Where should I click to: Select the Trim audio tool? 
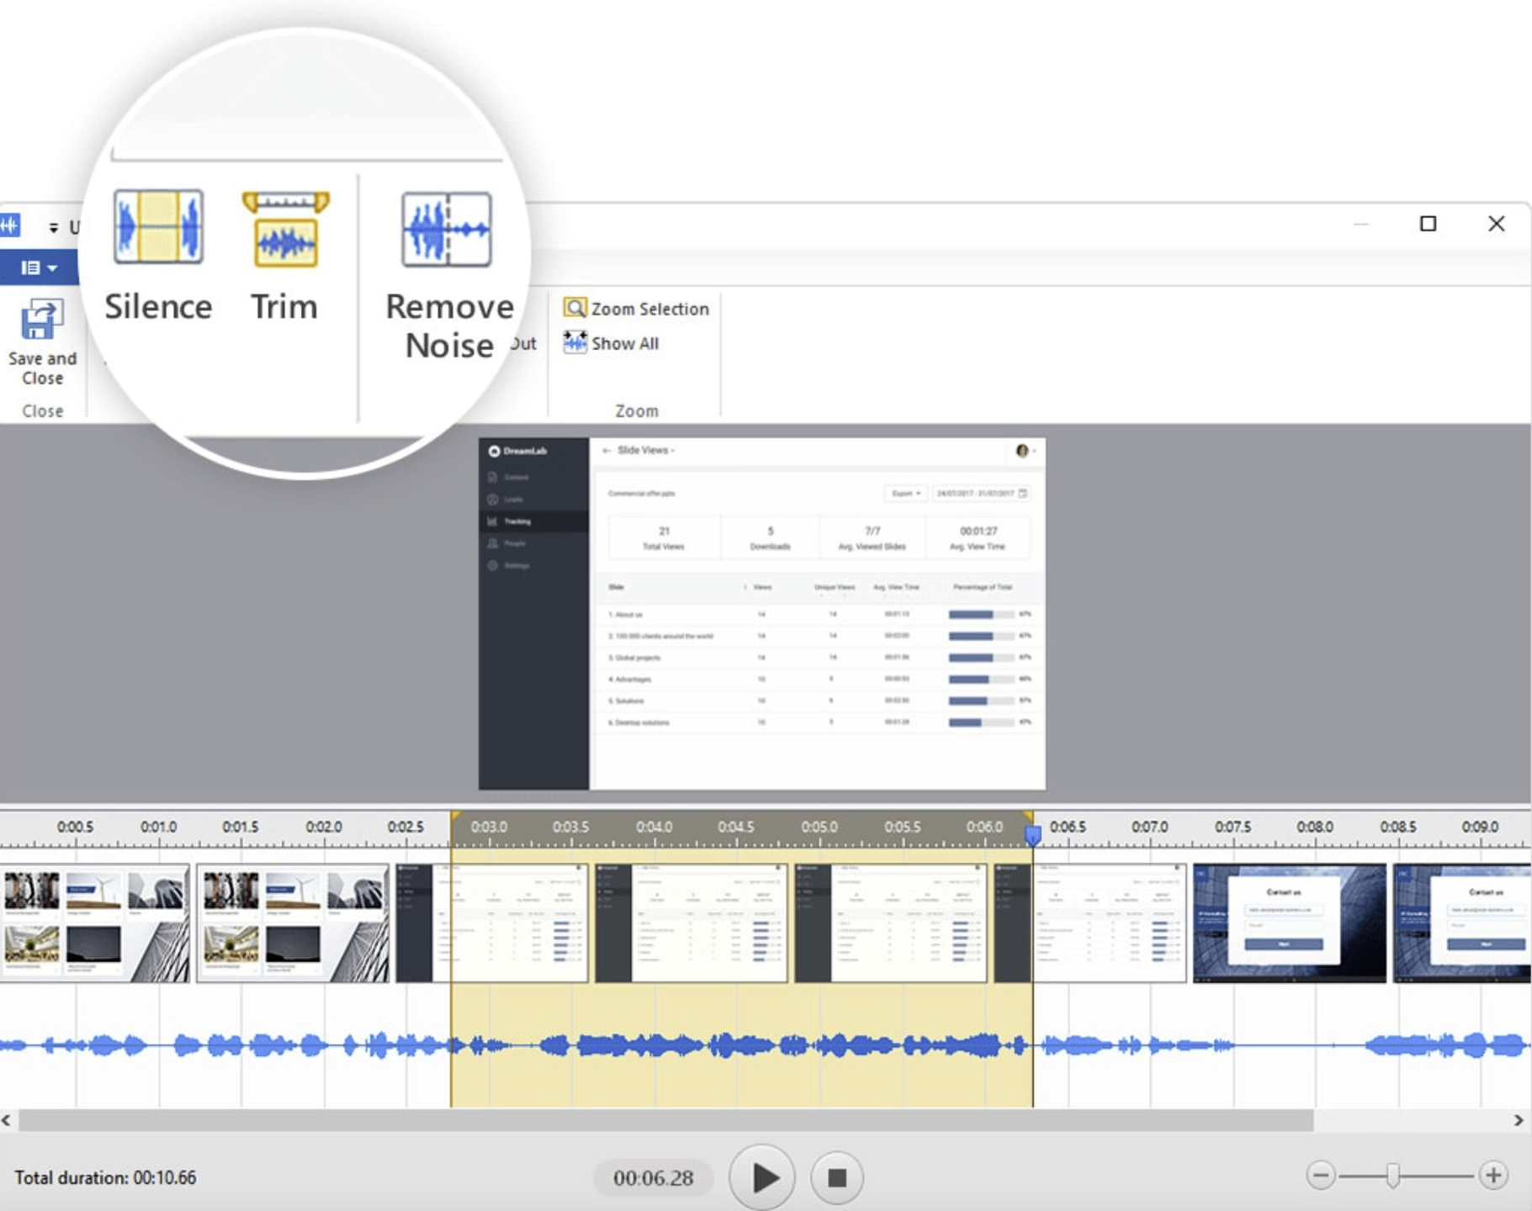tap(285, 229)
